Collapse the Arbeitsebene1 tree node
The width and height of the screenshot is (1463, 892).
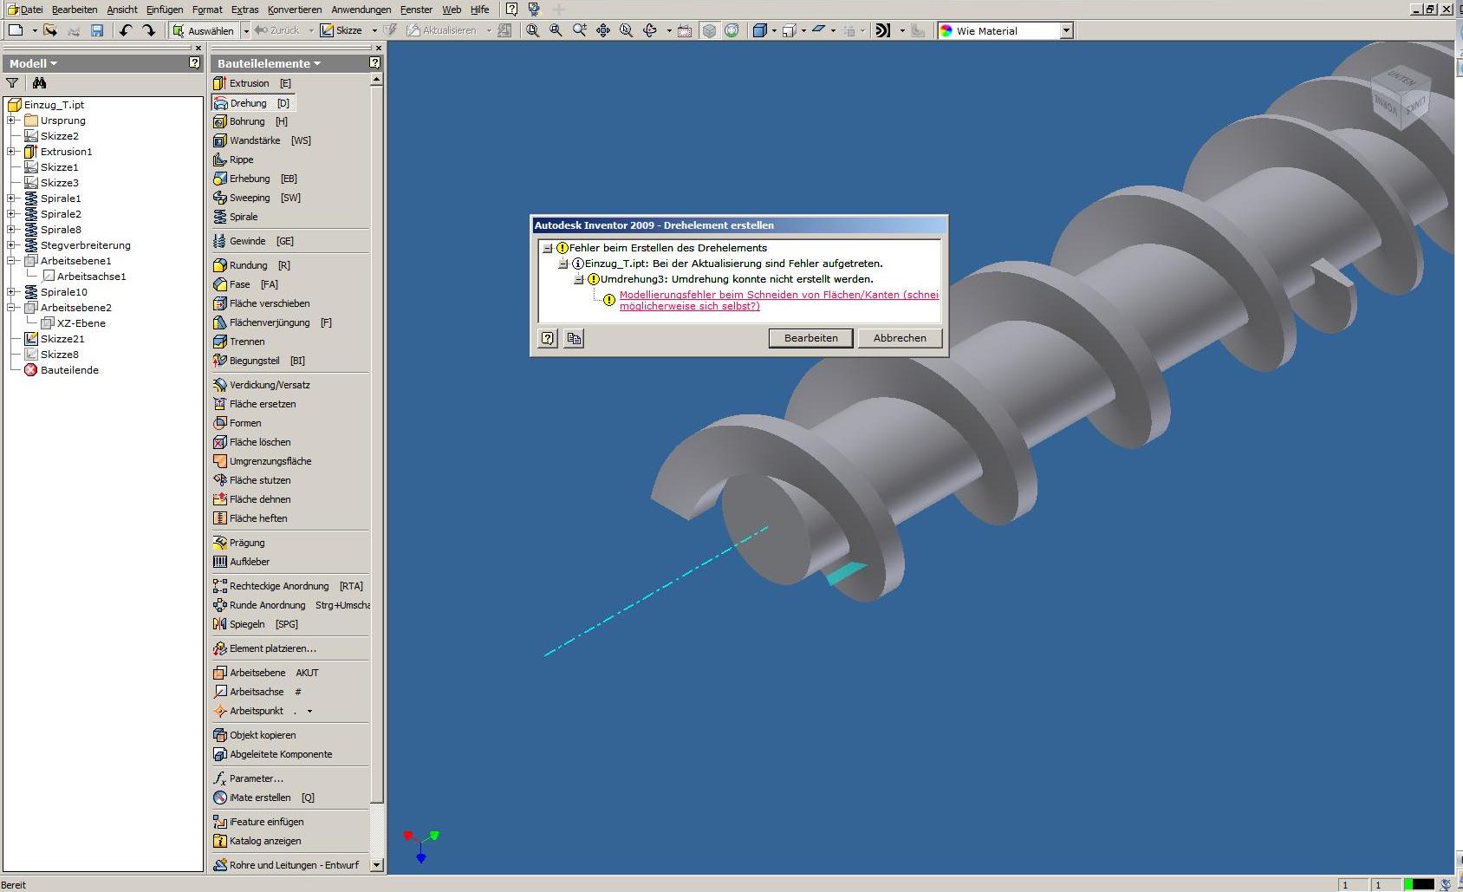tap(11, 261)
